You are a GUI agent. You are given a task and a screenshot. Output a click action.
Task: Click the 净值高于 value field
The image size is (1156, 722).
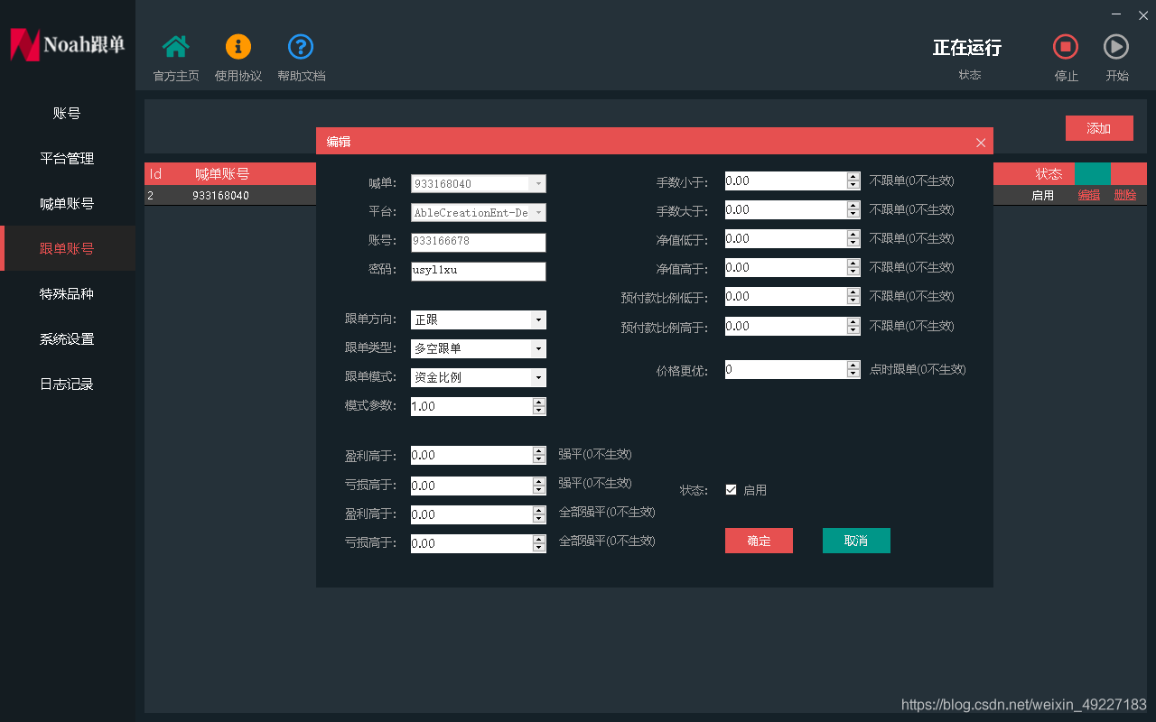pos(793,267)
